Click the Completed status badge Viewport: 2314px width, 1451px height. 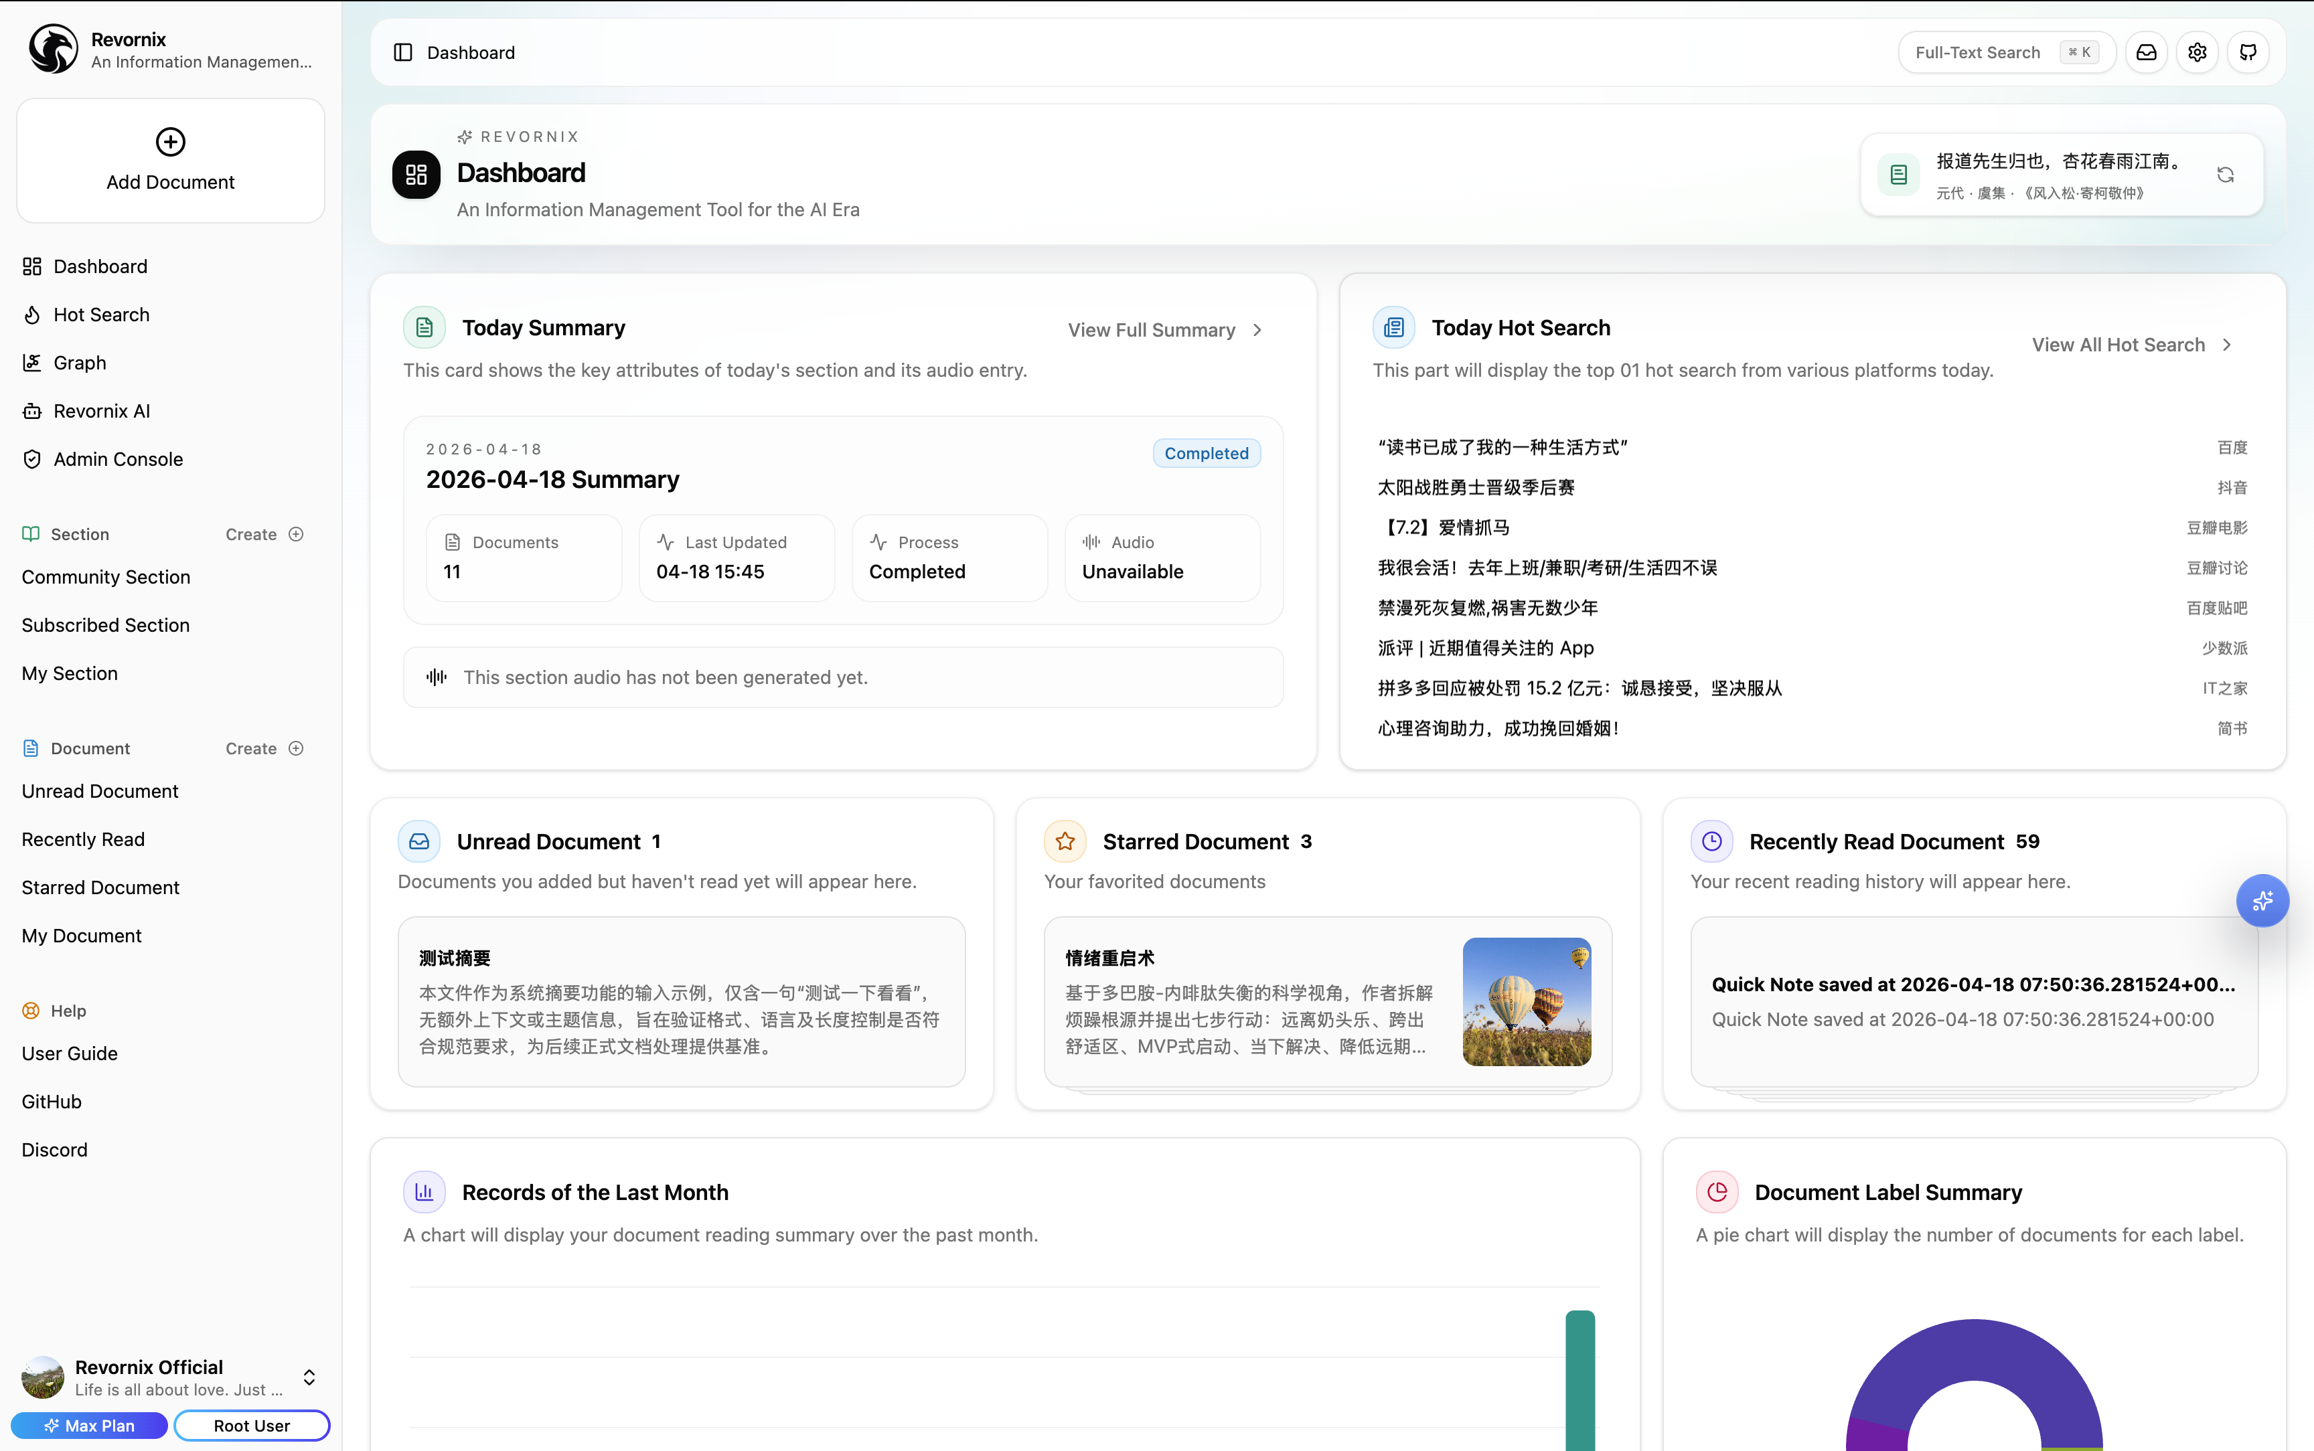click(1207, 454)
